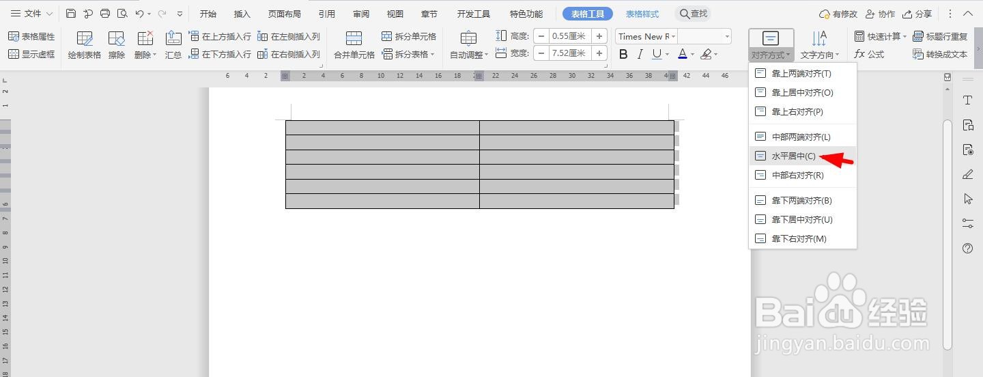Open the 文字方向 text direction dropdown
Image resolution: width=983 pixels, height=377 pixels.
(x=820, y=45)
